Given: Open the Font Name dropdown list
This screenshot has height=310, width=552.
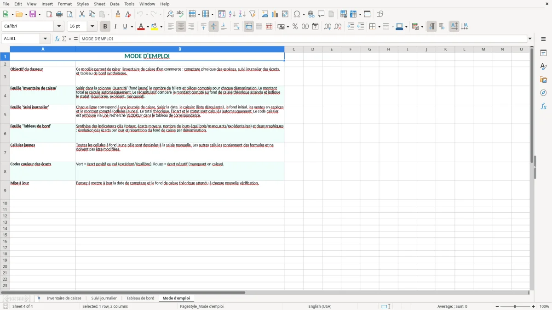Looking at the screenshot, I should [59, 27].
